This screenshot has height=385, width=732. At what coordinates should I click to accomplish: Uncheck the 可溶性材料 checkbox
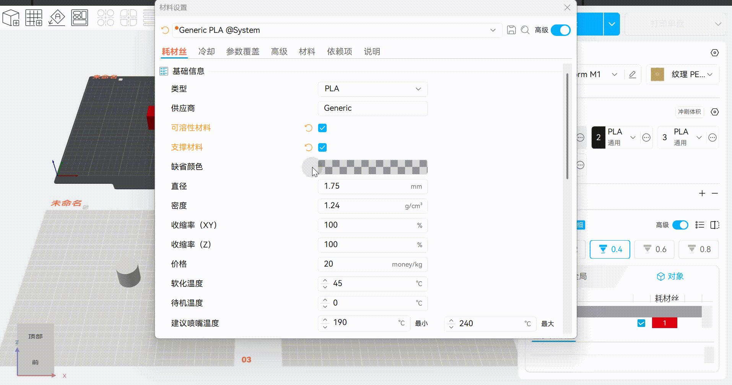tap(322, 128)
